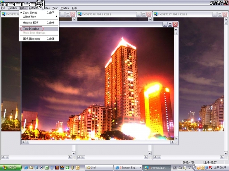The width and height of the screenshot is (229, 171).
Task: Launch the FileZilla quick launch icon
Action: click(x=57, y=168)
